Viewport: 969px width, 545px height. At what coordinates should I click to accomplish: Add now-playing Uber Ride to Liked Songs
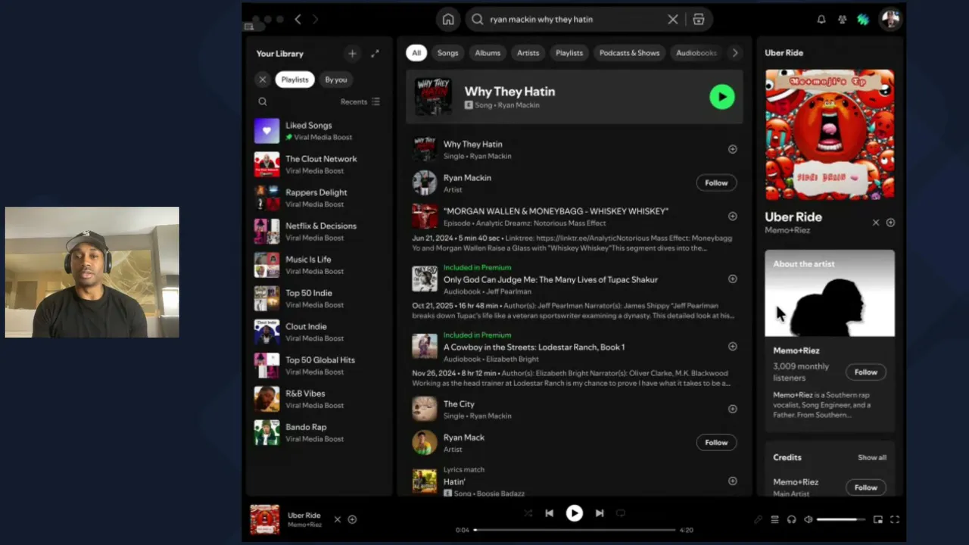[x=352, y=519]
